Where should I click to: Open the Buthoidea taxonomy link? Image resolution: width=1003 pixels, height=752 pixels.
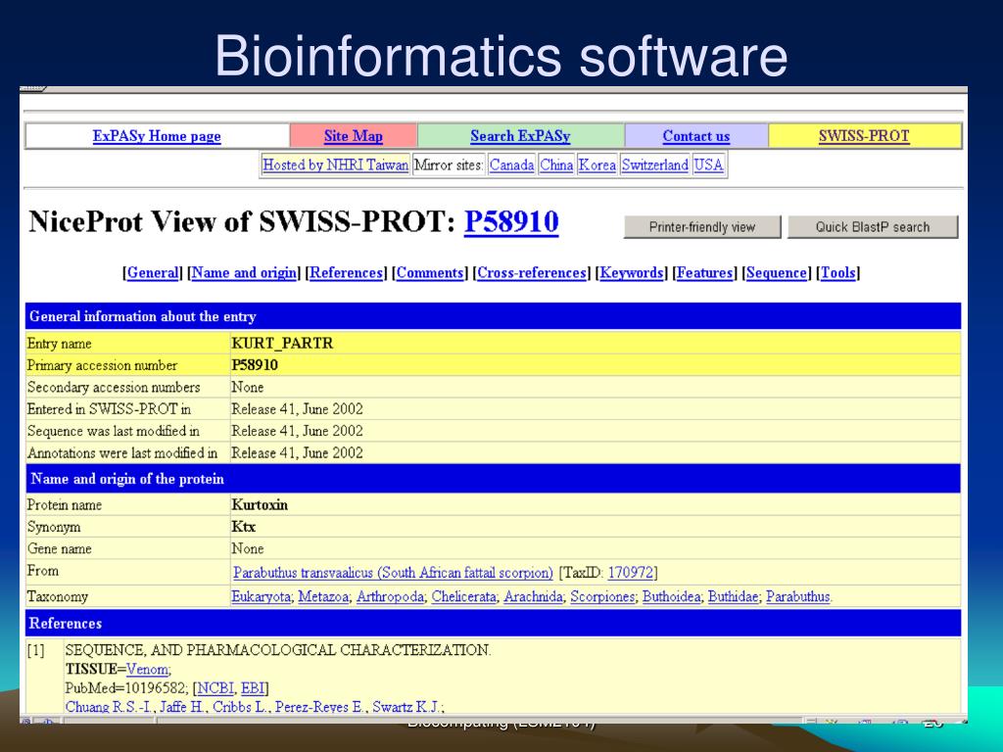[x=672, y=596]
